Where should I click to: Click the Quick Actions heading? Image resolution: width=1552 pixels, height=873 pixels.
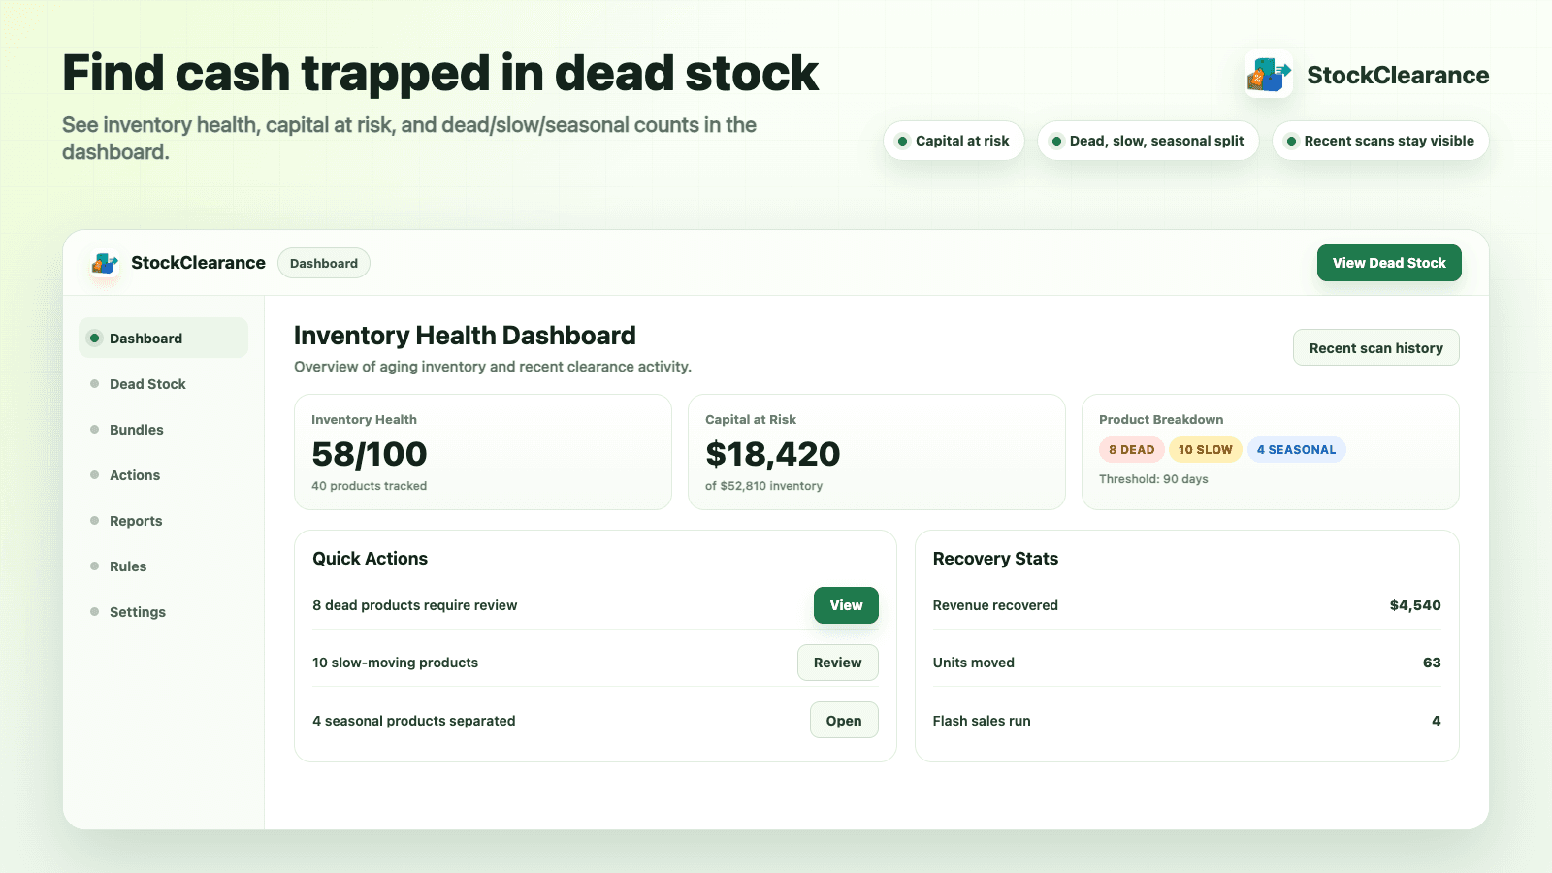tap(370, 559)
